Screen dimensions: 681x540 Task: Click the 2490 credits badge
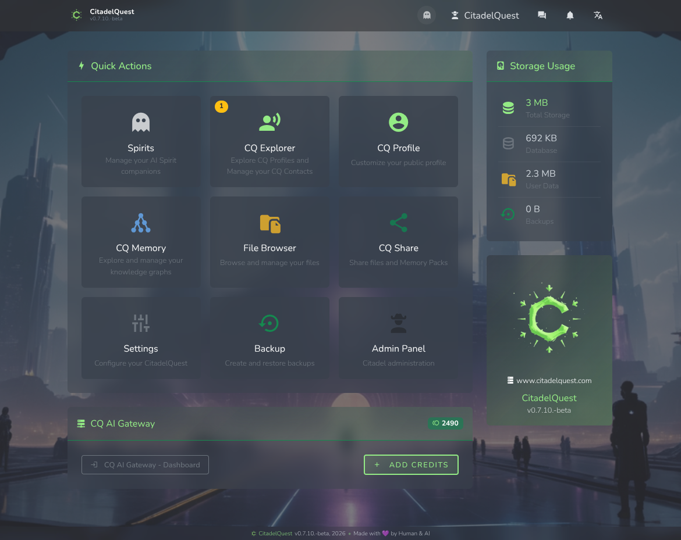(x=445, y=423)
